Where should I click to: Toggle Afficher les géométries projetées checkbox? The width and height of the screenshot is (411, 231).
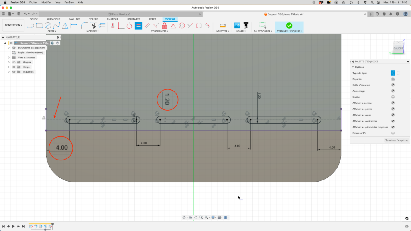pos(393,127)
